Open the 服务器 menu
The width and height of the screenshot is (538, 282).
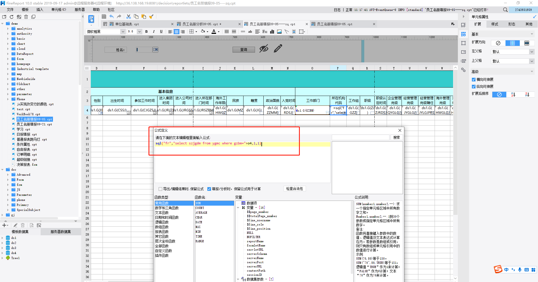click(80, 10)
